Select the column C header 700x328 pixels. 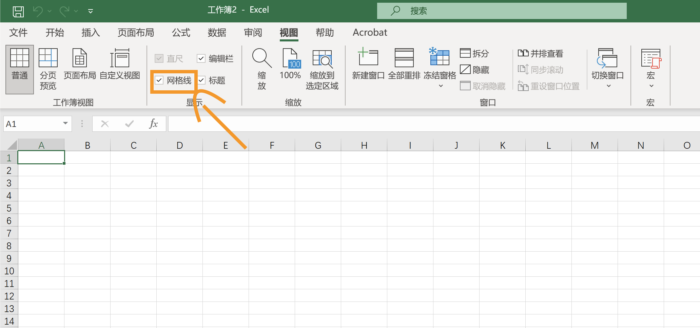(x=133, y=145)
